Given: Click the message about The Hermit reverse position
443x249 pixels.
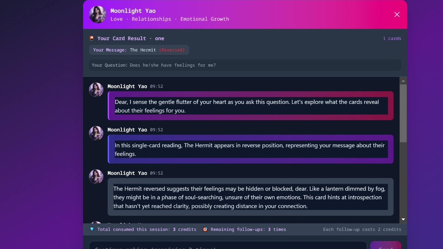Looking at the screenshot, I should point(251,149).
